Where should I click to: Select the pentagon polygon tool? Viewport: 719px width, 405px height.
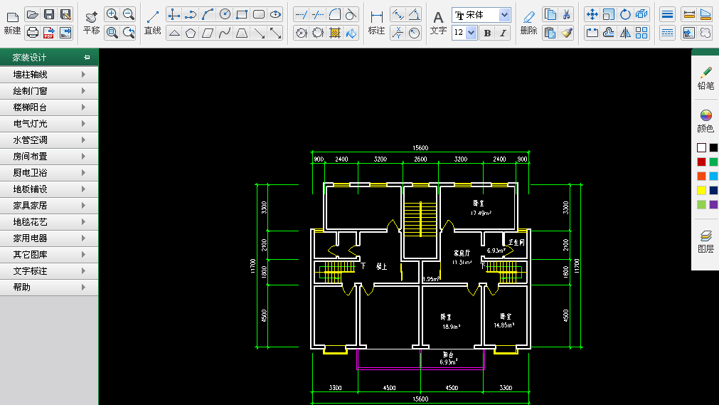tap(191, 32)
